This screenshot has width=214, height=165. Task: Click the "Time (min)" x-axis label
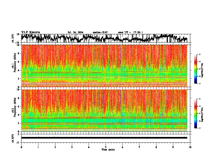[x=108, y=150]
